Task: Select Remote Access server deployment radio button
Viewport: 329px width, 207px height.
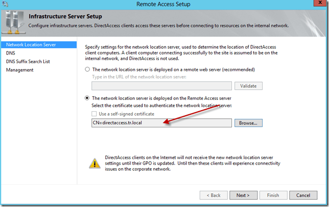Action: (87, 98)
